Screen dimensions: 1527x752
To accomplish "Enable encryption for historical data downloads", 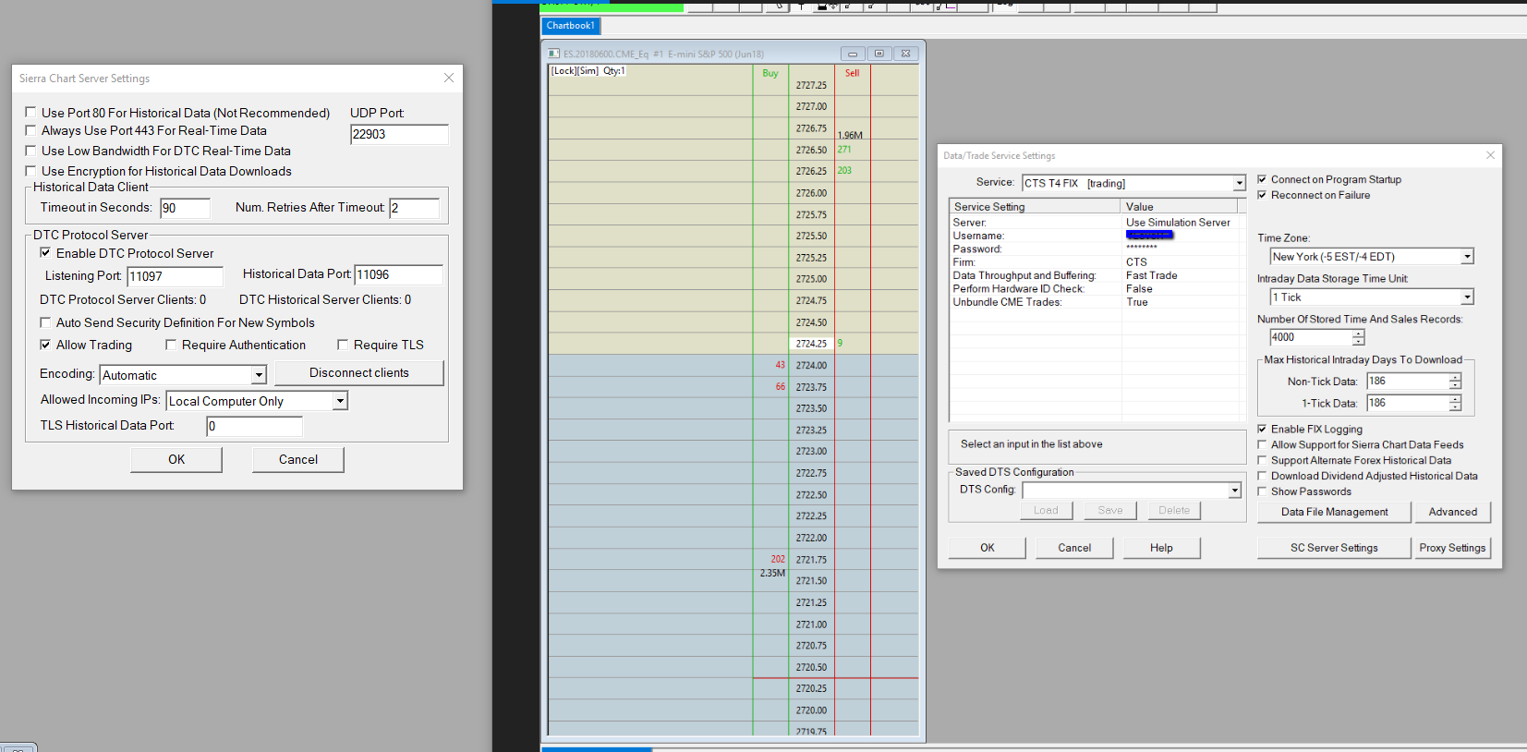I will coord(30,171).
